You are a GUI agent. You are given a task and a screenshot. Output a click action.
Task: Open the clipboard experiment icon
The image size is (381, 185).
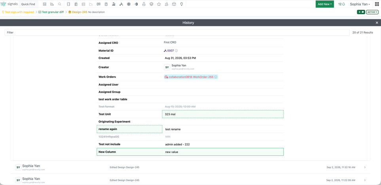(76, 4)
